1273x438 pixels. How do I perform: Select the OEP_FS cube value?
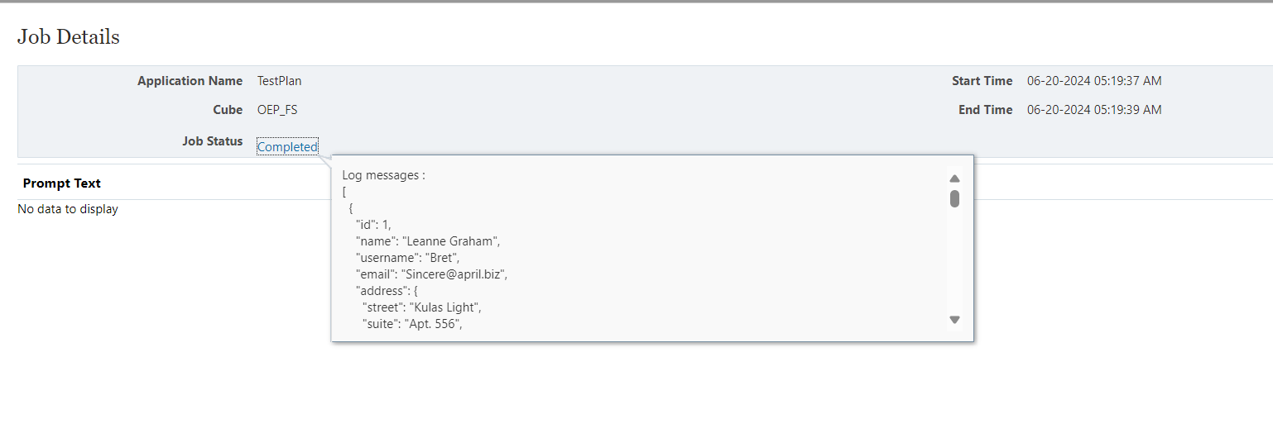277,109
